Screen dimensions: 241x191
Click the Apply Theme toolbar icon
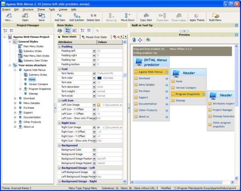196,16
